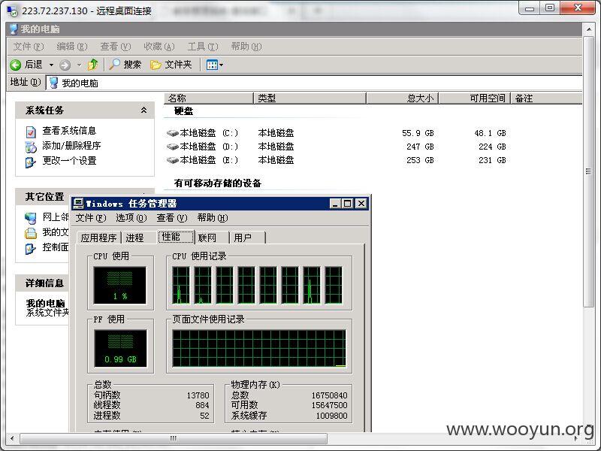The height and width of the screenshot is (451, 601).
Task: Select local disk E: drive icon
Action: coord(173,160)
